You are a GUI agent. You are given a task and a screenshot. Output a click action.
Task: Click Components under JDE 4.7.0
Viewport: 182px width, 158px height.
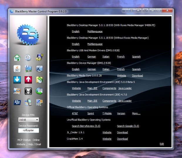click(x=109, y=101)
